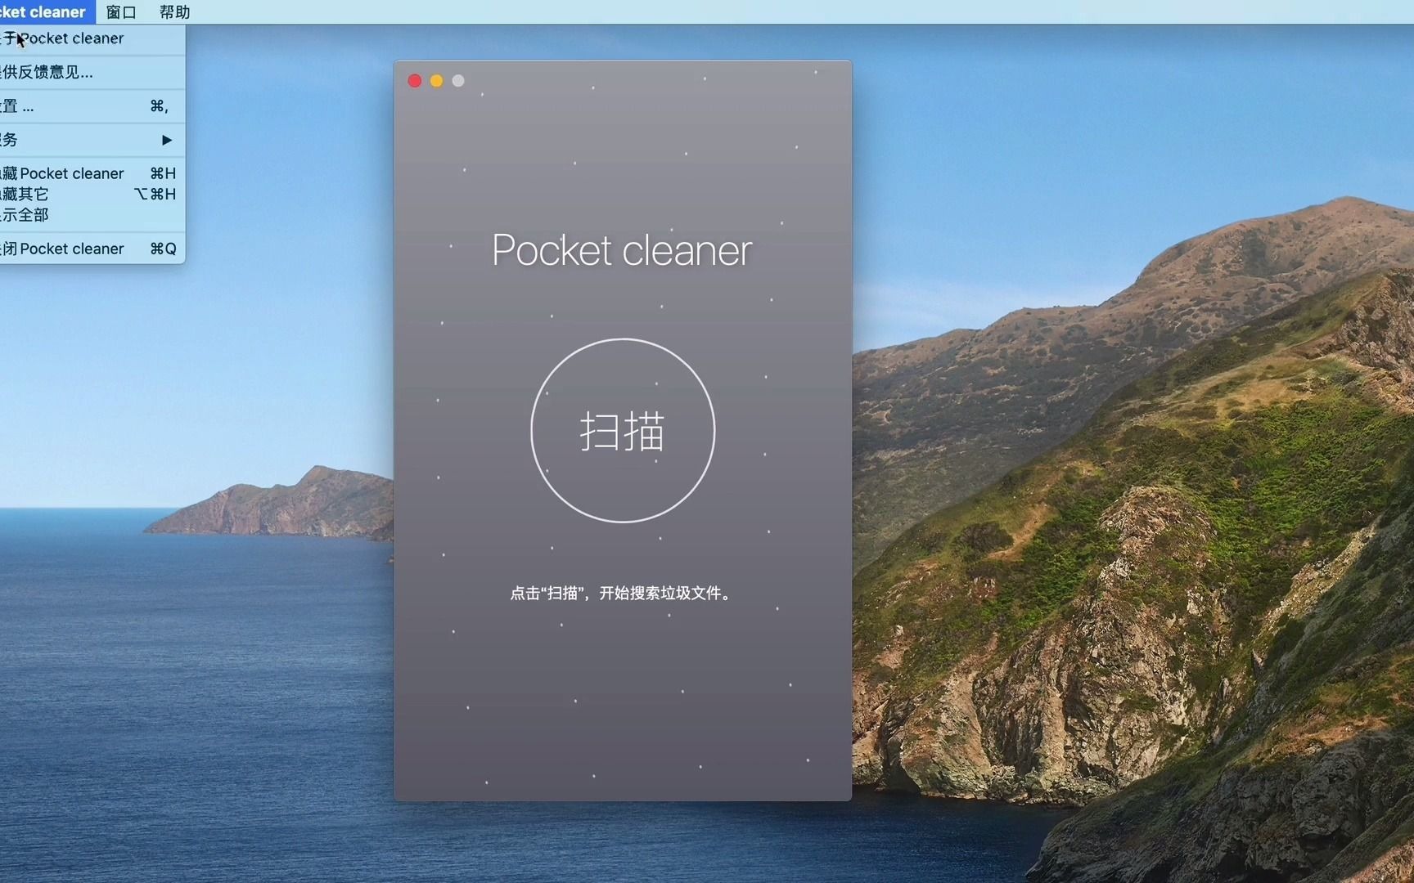Minimize Pocket cleaner window with yellow button
Viewport: 1414px width, 883px height.
436,81
